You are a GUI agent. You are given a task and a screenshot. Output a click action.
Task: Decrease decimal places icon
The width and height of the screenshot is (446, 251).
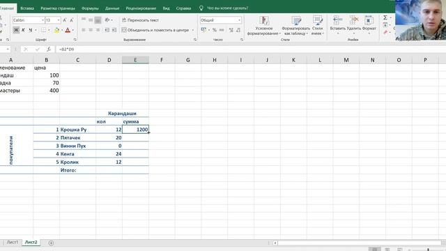pos(238,30)
